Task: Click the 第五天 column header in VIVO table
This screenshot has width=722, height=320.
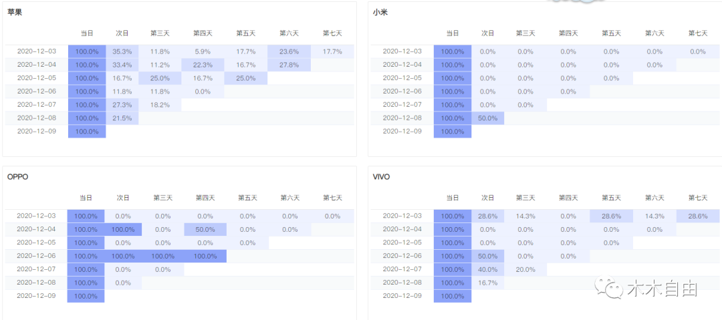Action: tap(611, 198)
